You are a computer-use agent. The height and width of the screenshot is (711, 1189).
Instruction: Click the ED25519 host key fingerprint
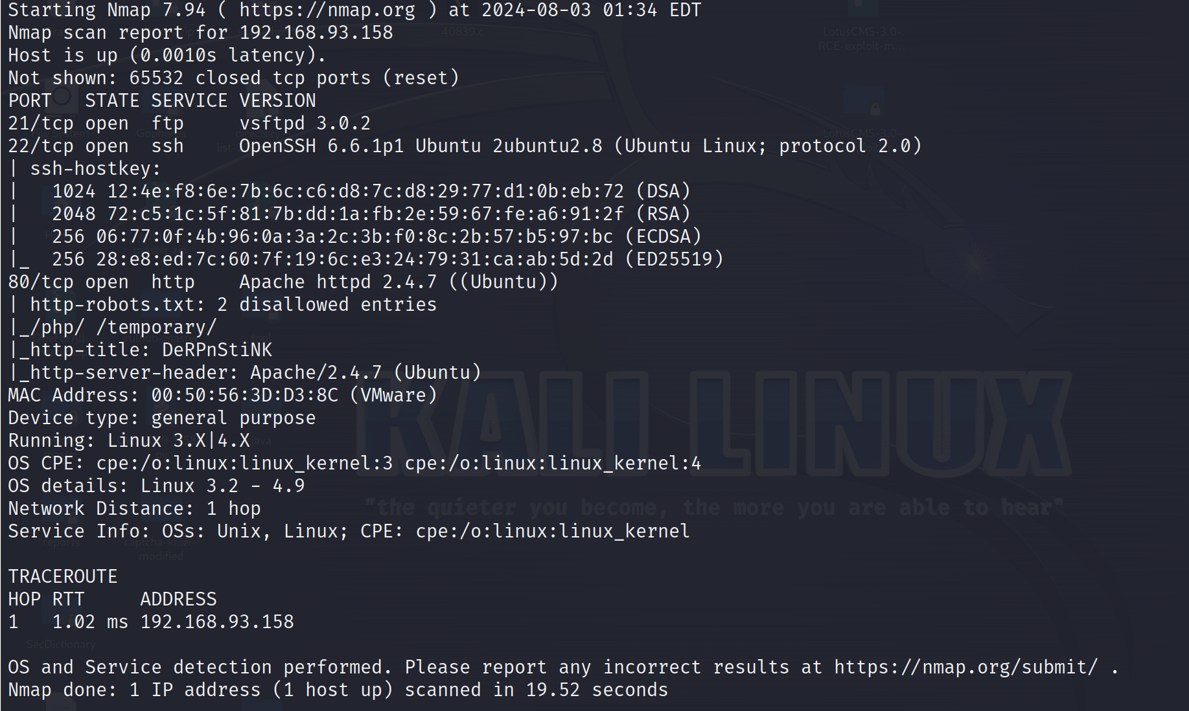(x=354, y=260)
